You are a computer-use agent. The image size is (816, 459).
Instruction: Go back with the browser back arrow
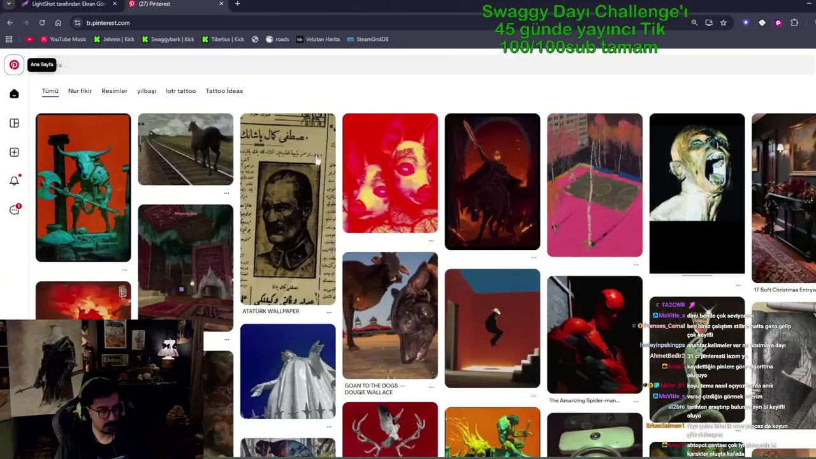pos(10,22)
